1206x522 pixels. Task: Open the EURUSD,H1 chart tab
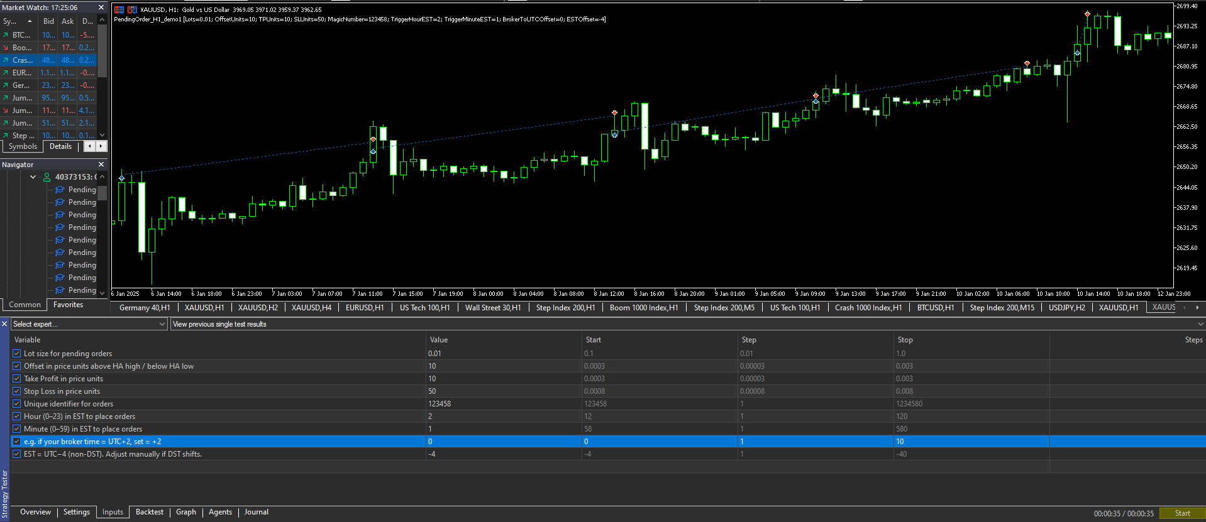pyautogui.click(x=364, y=308)
